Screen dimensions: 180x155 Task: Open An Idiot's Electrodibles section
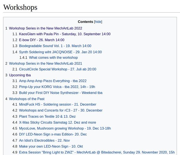point(45,140)
